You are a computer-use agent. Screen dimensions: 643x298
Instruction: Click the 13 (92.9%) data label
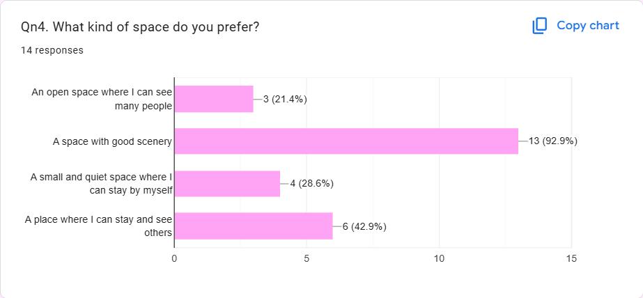point(552,141)
